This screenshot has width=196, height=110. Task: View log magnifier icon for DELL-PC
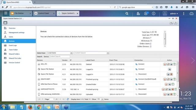[x=171, y=64]
